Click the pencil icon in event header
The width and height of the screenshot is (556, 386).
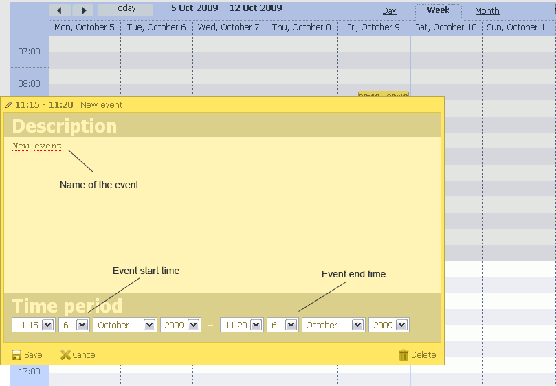tap(8, 105)
